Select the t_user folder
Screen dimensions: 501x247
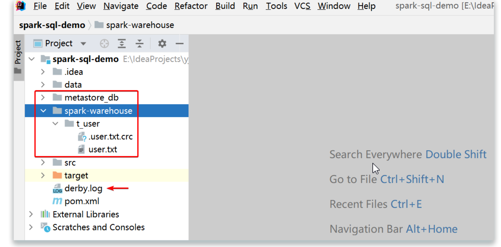[x=88, y=124]
